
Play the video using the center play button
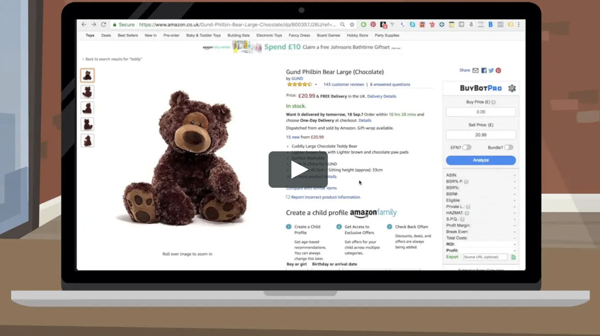pyautogui.click(x=298, y=169)
